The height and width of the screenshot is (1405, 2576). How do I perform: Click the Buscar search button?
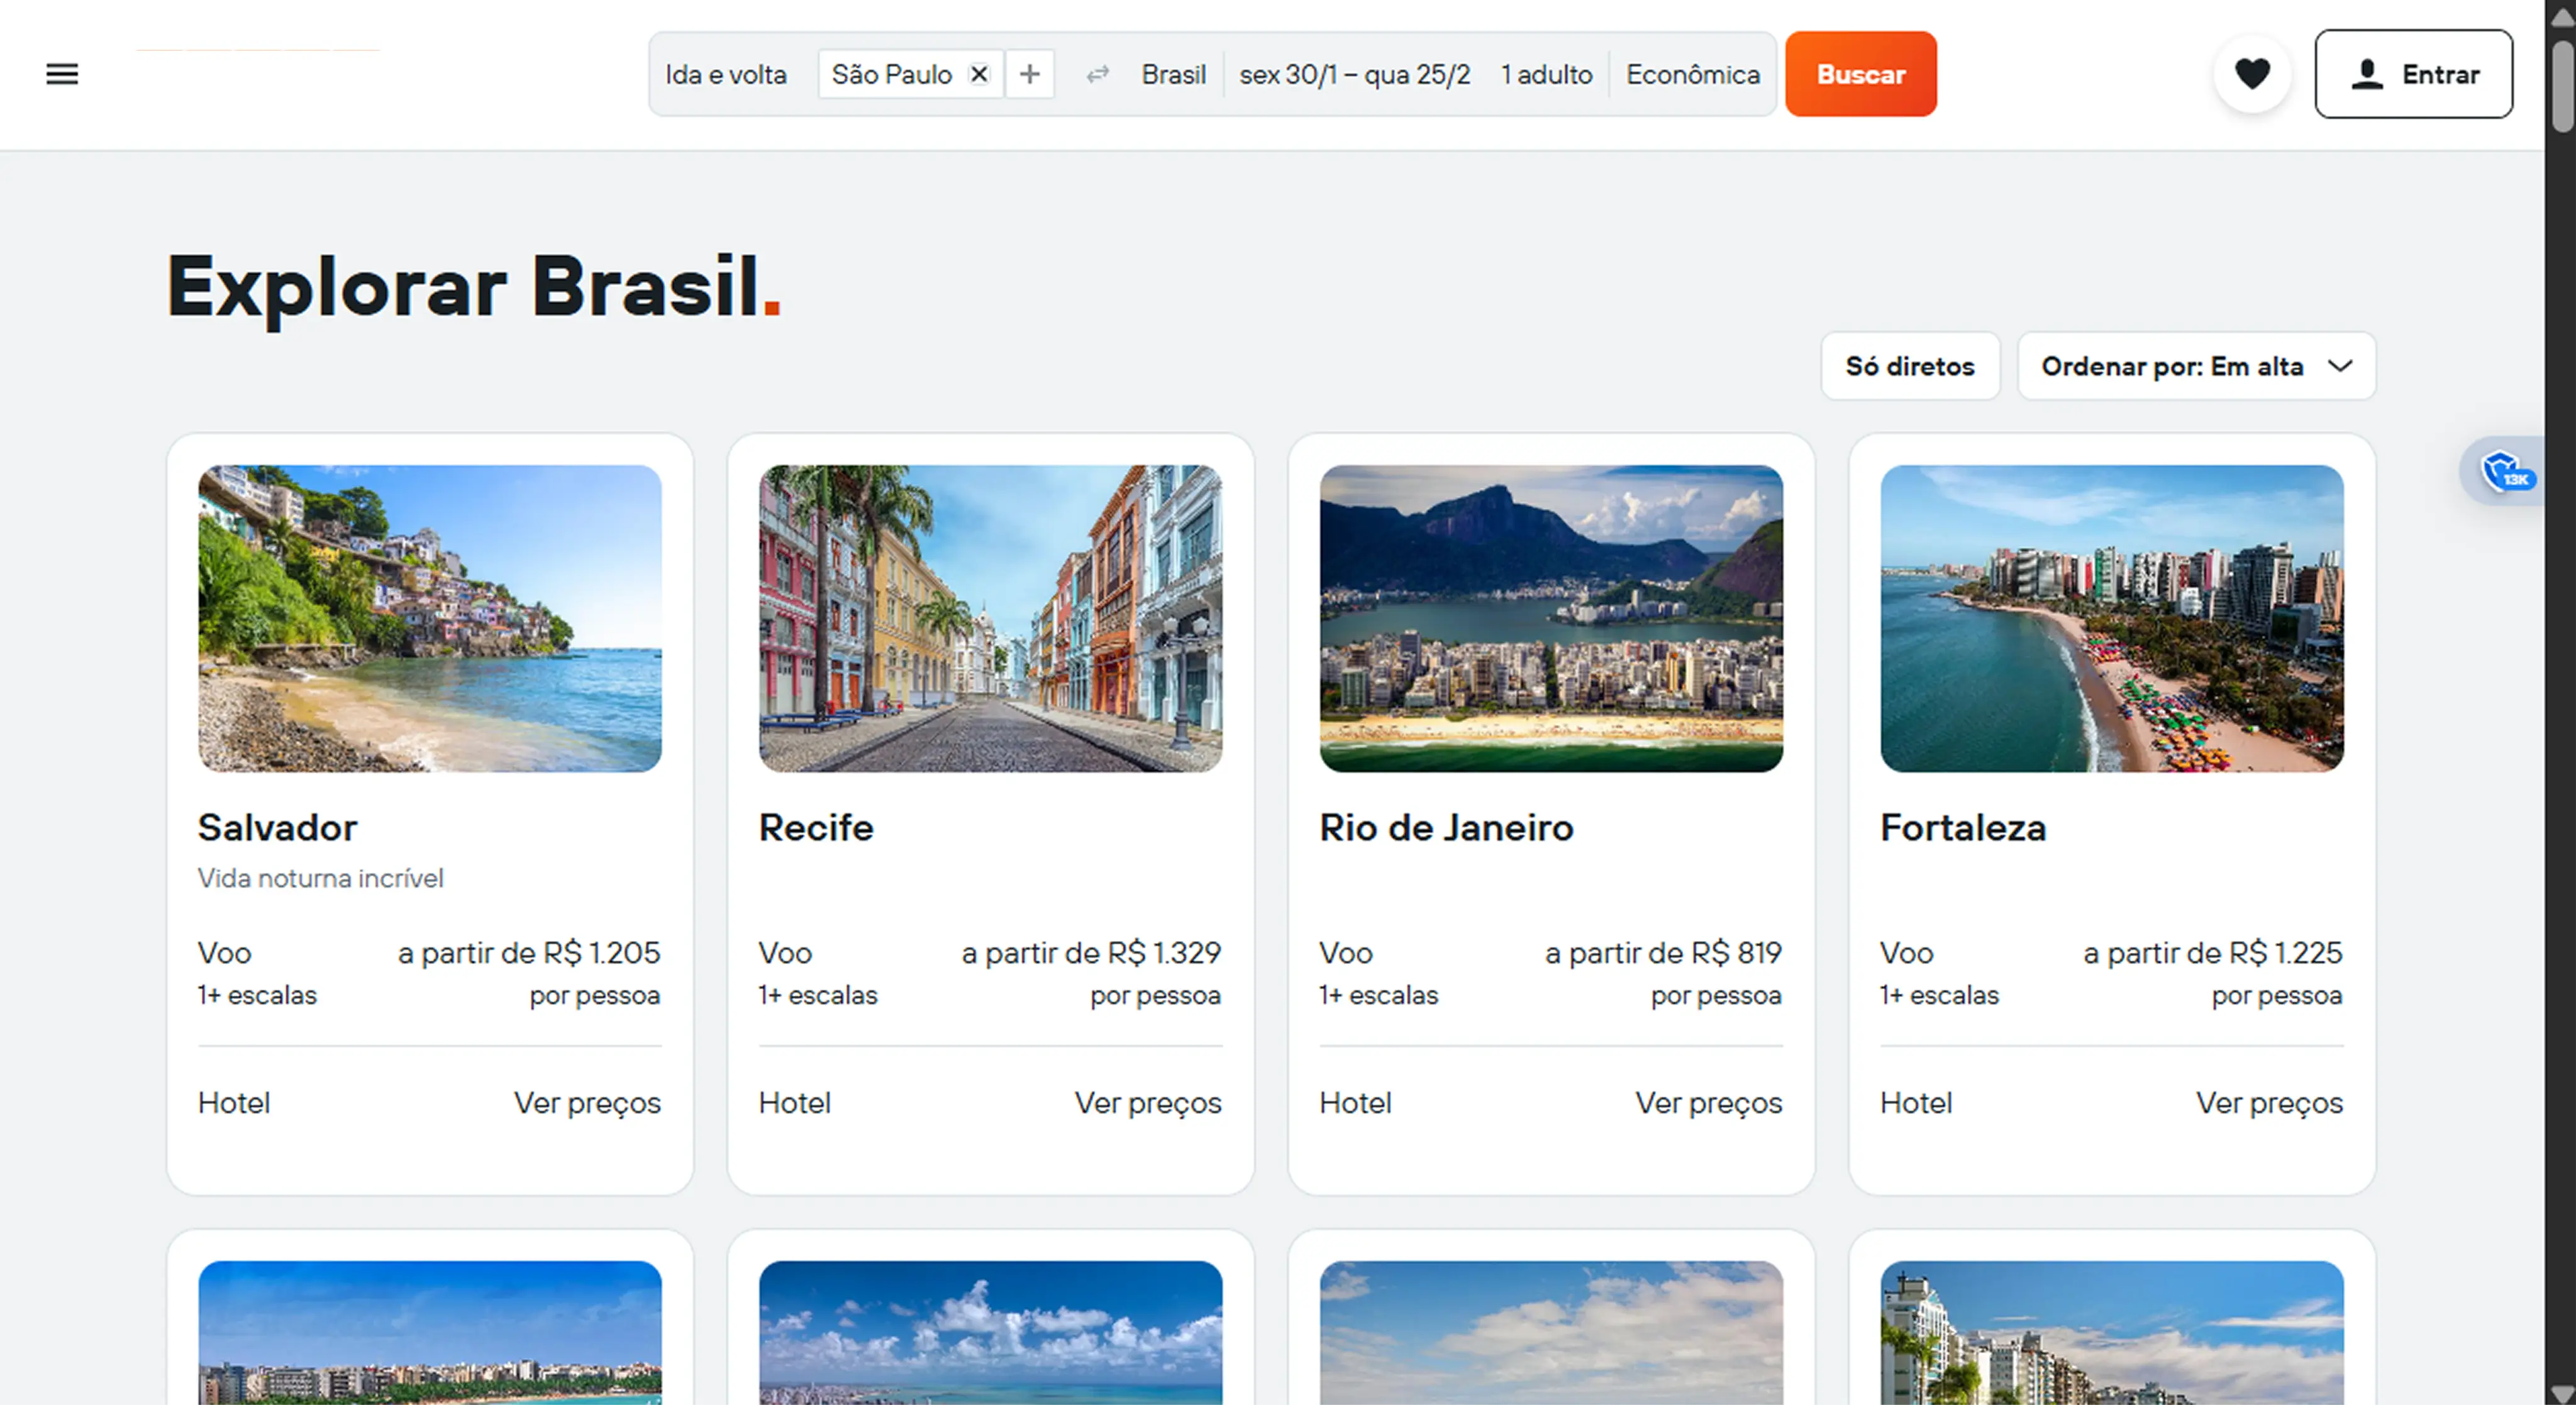tap(1860, 73)
